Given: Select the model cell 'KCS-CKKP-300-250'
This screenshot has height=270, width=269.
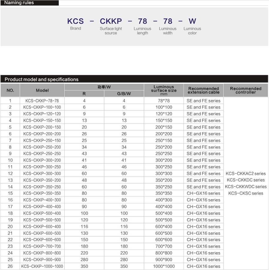Looking at the screenshot, I should tap(42, 167).
